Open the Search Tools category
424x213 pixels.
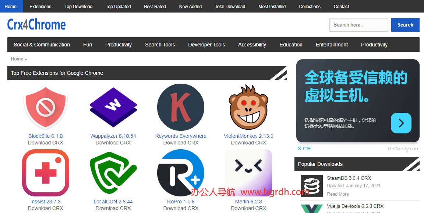pyautogui.click(x=160, y=45)
